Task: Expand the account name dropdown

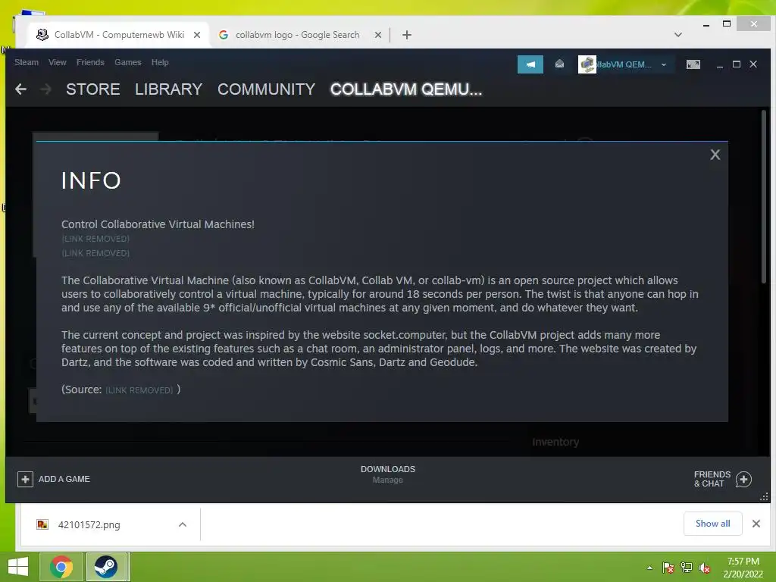Action: 664,64
